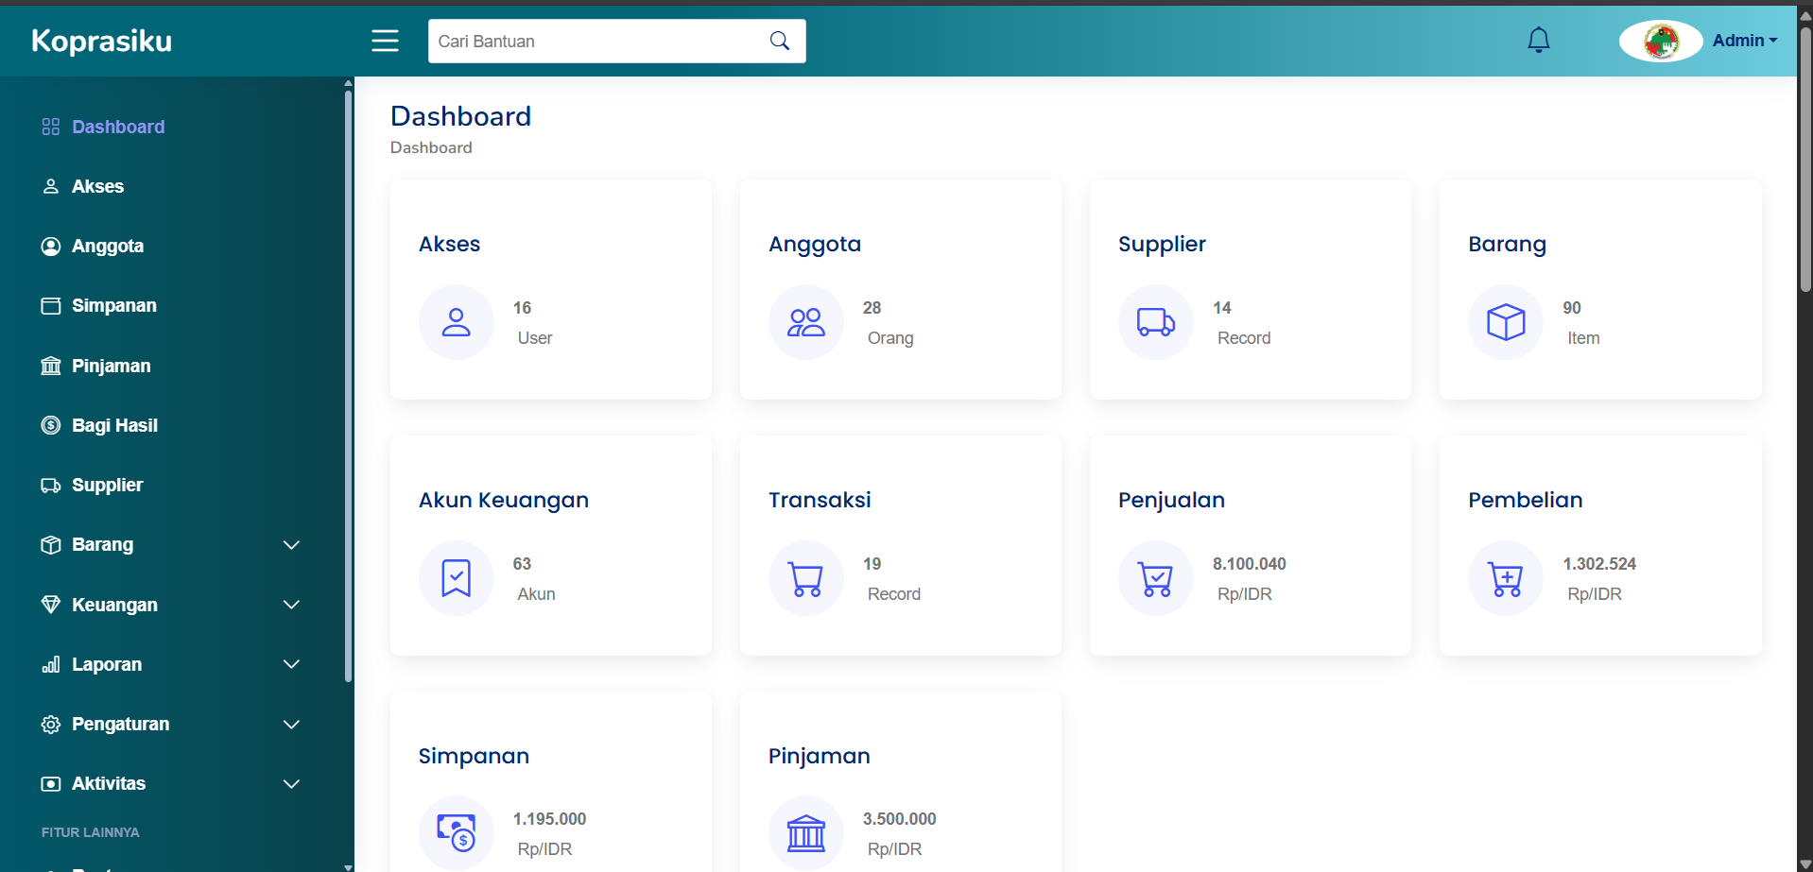Expand the Barang sidebar submenu
Viewport: 1813px width, 872px height.
click(291, 545)
